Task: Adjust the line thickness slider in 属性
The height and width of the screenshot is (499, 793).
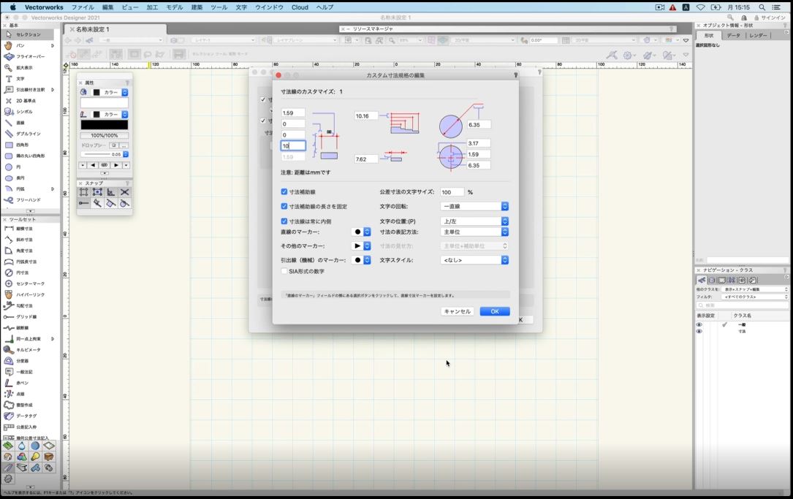Action: pyautogui.click(x=97, y=154)
